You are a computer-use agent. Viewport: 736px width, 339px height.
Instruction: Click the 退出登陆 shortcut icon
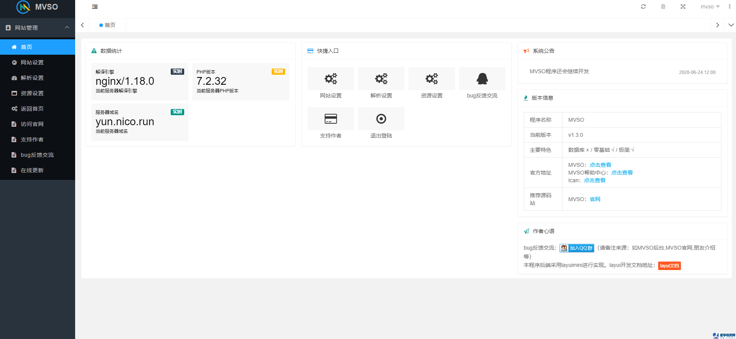coord(381,119)
